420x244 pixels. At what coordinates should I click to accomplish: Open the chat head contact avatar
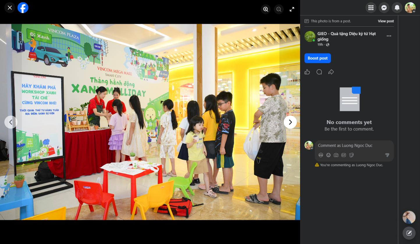[x=409, y=217]
